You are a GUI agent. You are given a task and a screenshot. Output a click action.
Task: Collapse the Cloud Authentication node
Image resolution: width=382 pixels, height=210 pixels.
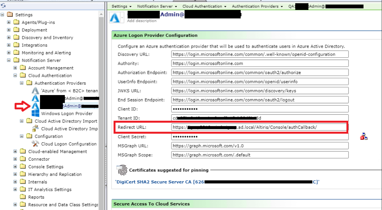pyautogui.click(x=15, y=75)
